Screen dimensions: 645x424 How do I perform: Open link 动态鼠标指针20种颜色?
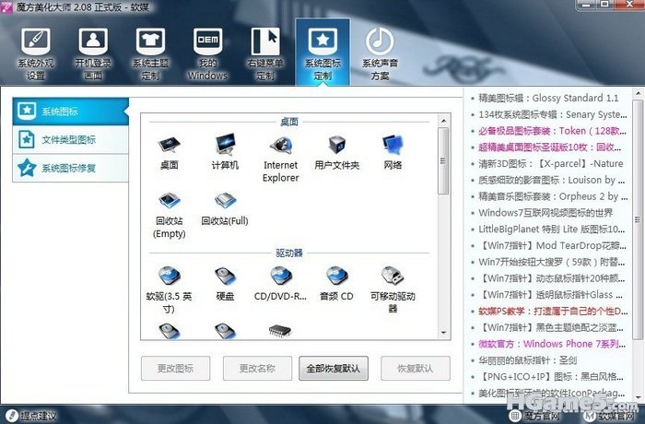tap(552, 278)
